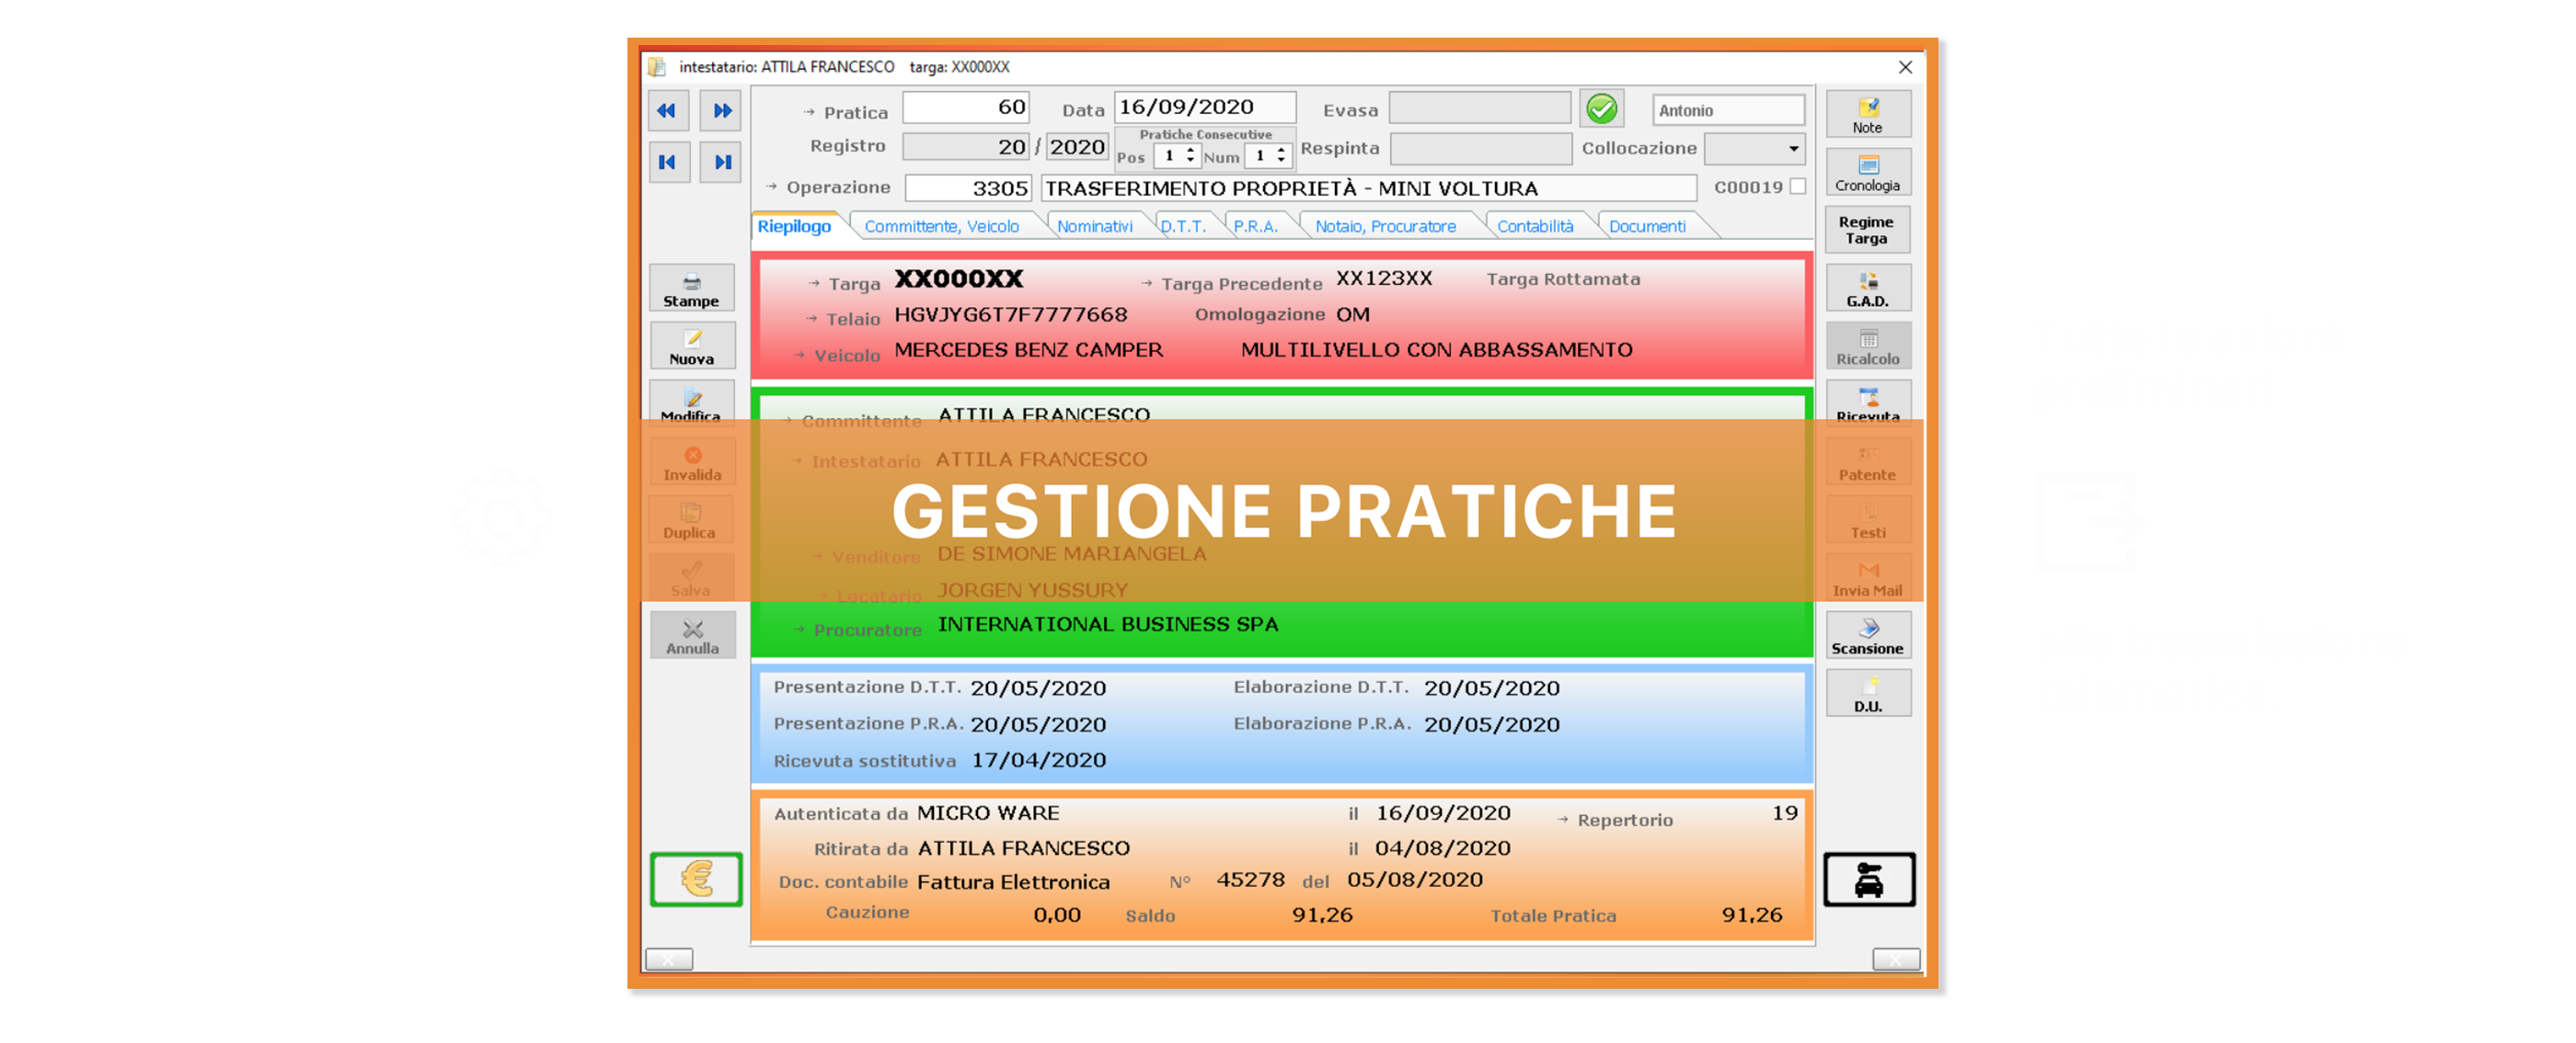Switch to the Riepilogo tab

click(794, 227)
